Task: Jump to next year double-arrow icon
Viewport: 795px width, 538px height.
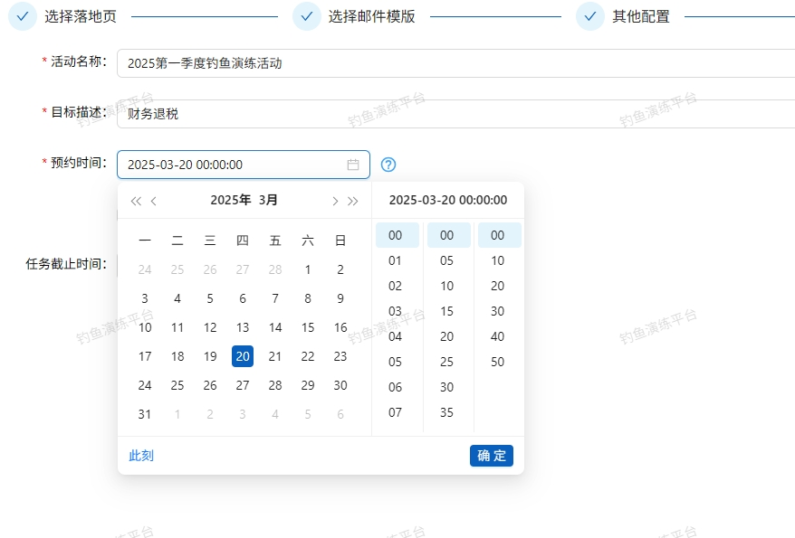Action: 353,201
